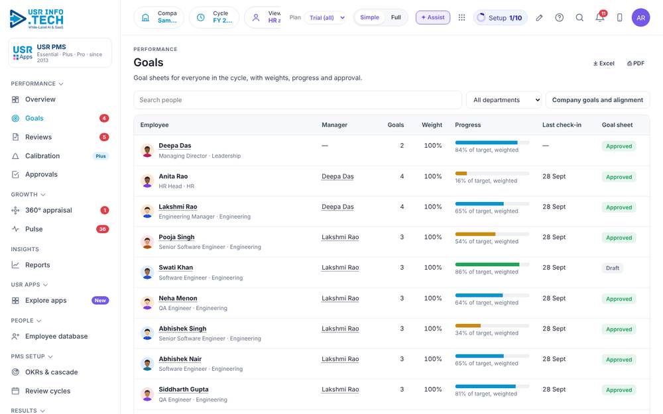Open the help question mark icon

point(559,17)
